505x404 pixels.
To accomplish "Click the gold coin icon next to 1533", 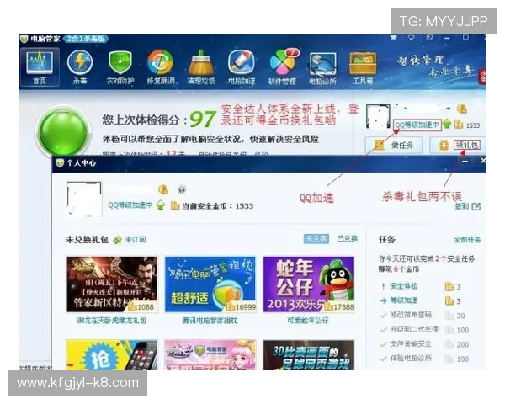I will tap(459, 125).
